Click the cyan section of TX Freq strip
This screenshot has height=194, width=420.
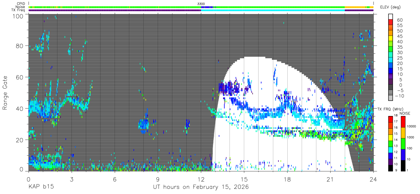pos(273,10)
